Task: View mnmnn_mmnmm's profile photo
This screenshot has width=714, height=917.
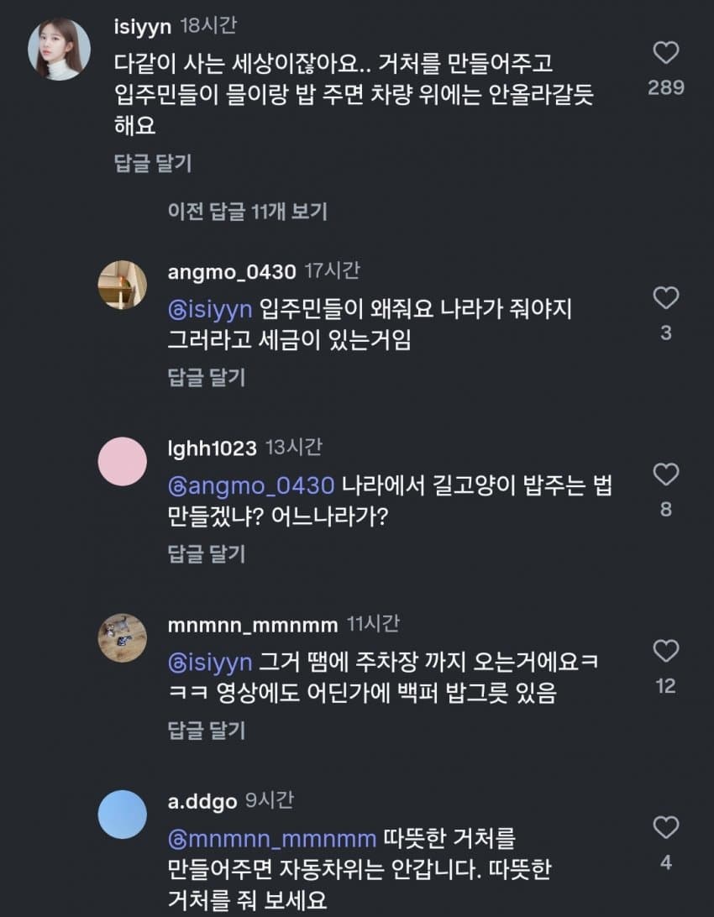Action: tap(123, 637)
